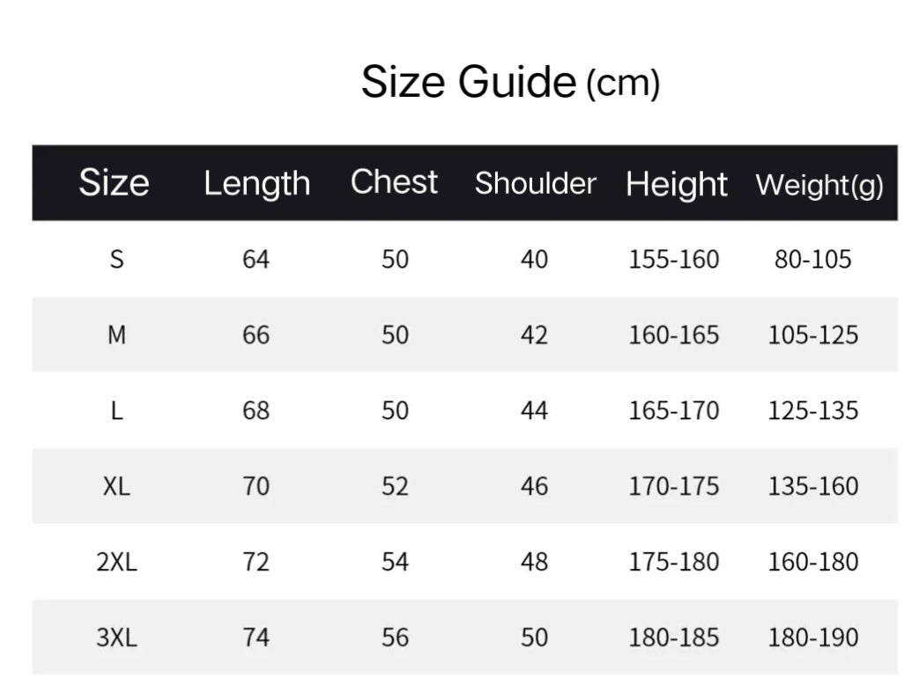Select the Shoulder column header
The width and height of the screenshot is (919, 700).
pyautogui.click(x=535, y=183)
